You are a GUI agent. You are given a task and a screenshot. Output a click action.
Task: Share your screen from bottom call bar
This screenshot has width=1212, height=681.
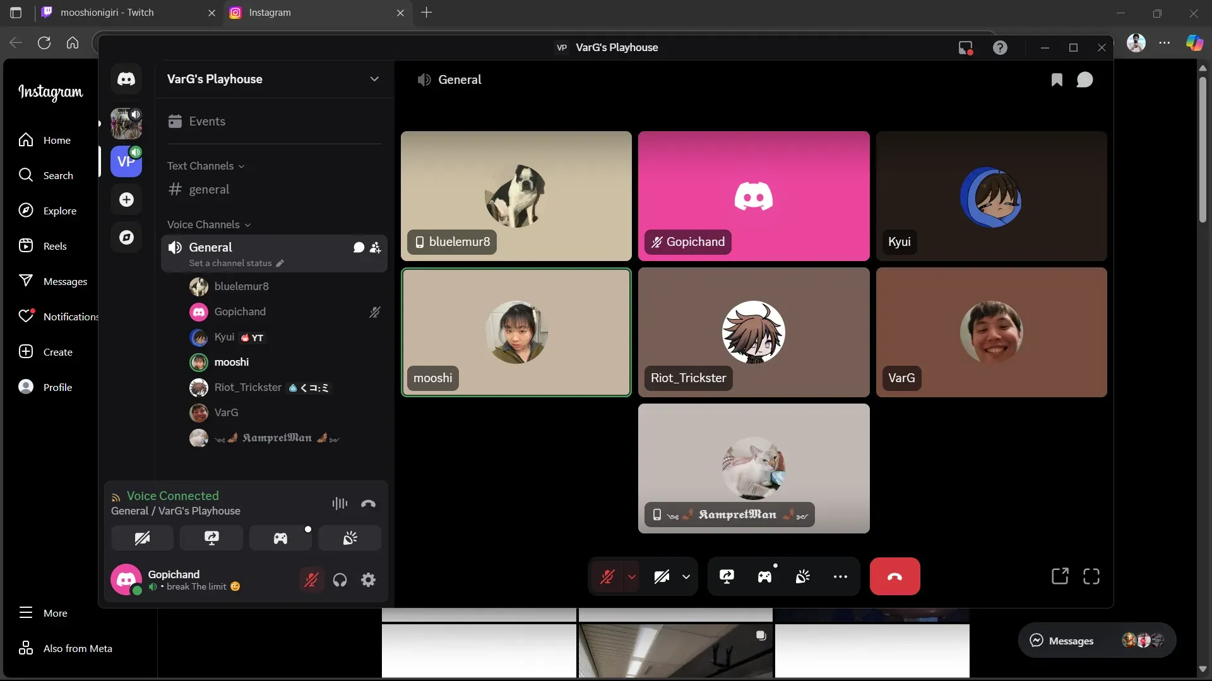tap(727, 576)
